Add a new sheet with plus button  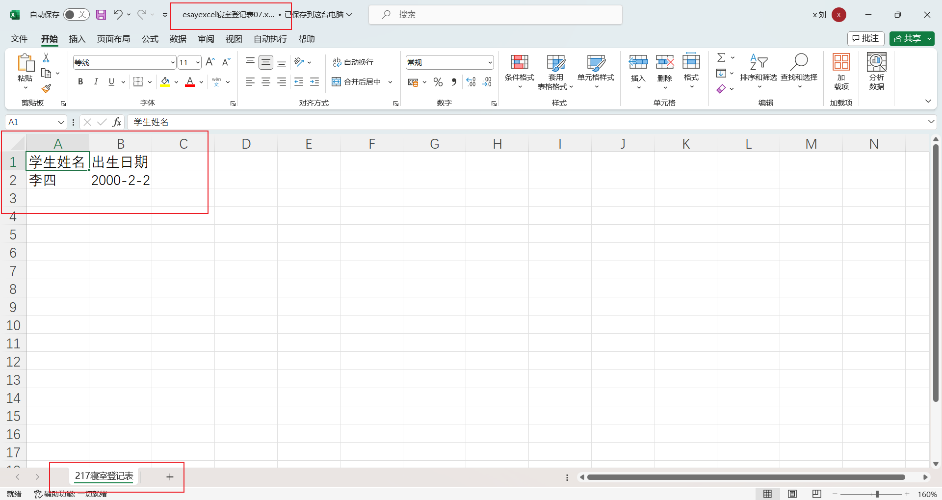(x=170, y=477)
